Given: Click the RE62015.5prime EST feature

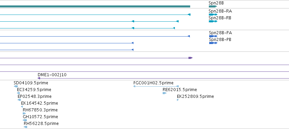Looking at the screenshot, I should tap(164, 93).
